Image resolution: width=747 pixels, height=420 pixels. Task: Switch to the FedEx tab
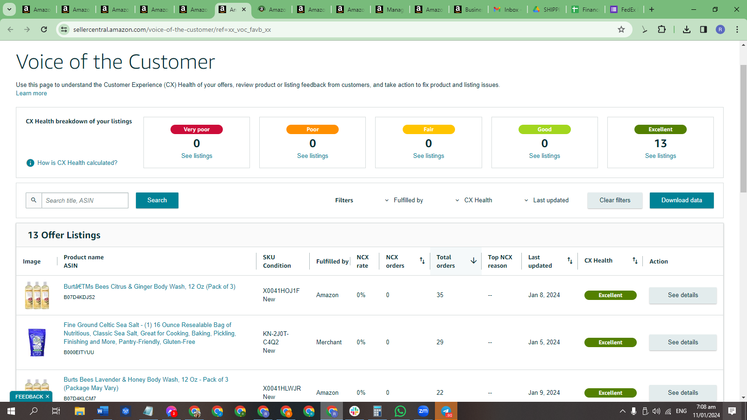625,9
